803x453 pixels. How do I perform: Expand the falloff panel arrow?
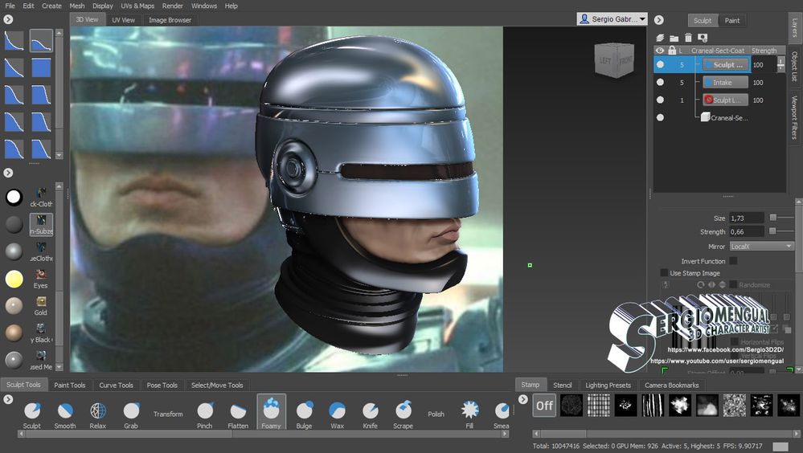8,19
